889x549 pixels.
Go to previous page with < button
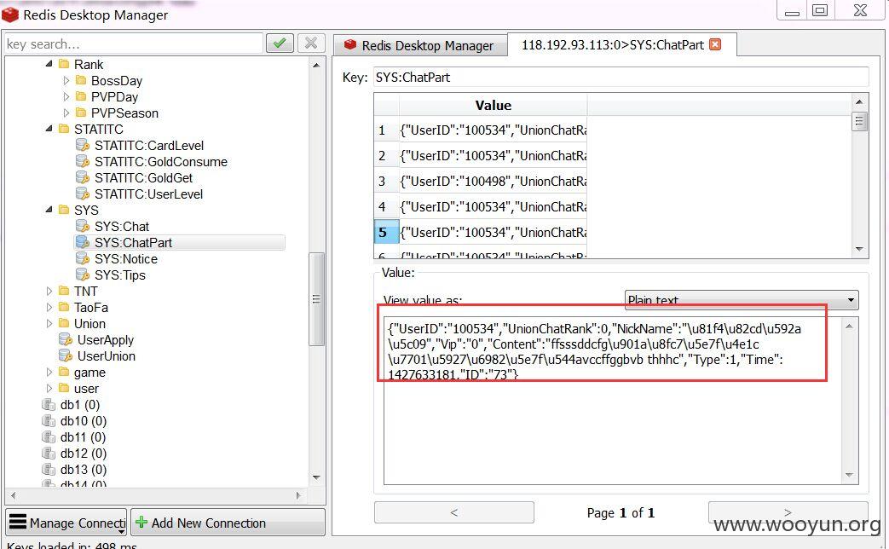(453, 512)
